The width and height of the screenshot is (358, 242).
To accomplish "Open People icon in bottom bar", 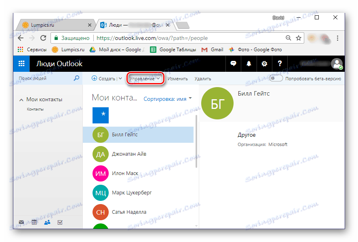I will 47,222.
